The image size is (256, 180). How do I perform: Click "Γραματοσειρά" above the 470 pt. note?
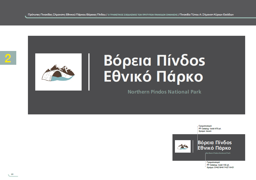coord(205,126)
